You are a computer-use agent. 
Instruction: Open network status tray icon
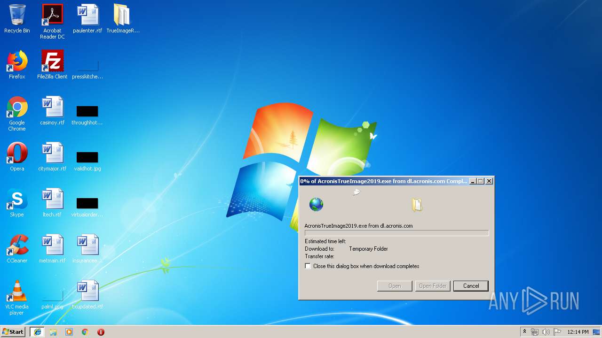click(535, 332)
